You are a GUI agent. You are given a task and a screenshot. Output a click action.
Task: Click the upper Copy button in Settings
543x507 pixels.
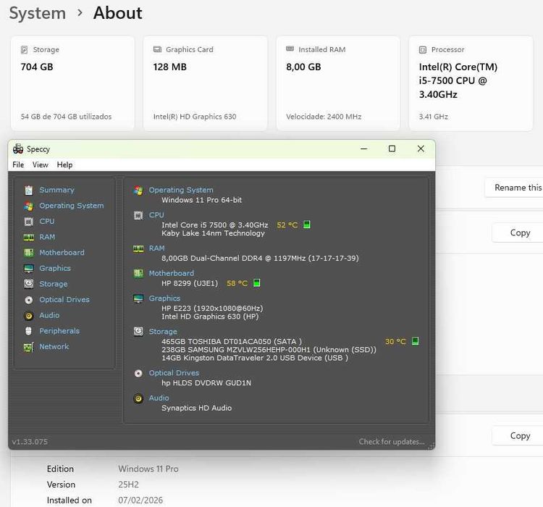click(518, 232)
